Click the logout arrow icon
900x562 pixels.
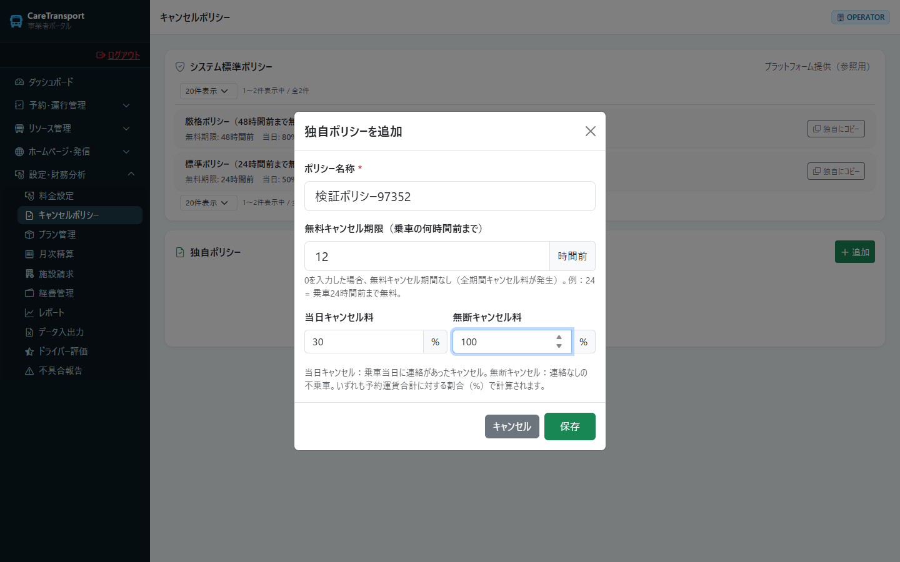(x=101, y=55)
